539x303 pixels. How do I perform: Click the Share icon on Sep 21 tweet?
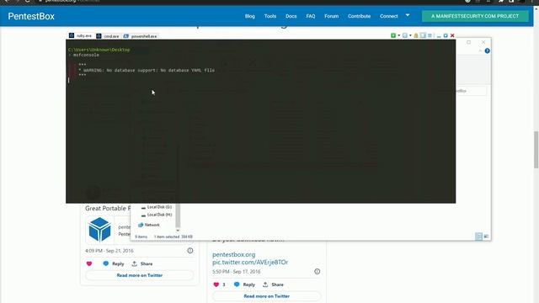(135, 263)
